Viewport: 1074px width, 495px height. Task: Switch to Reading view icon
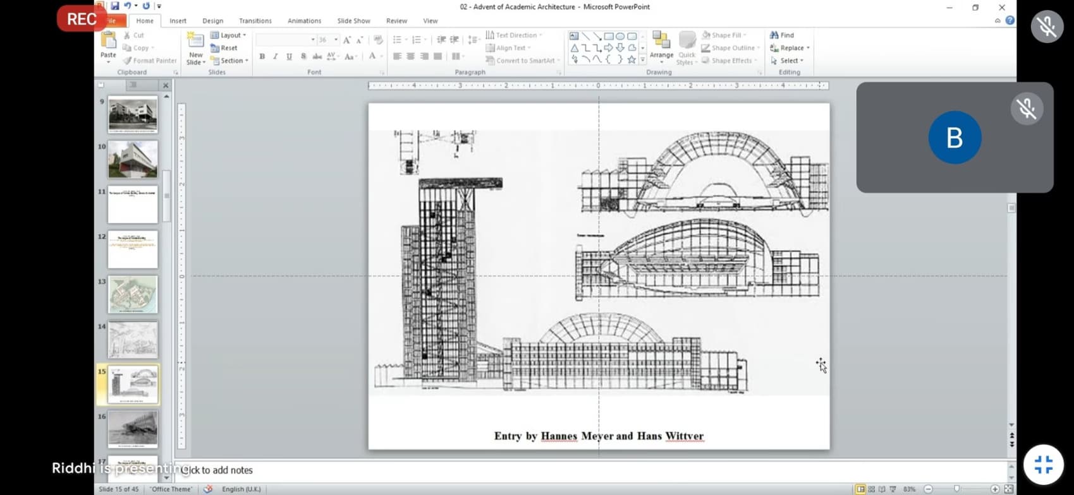882,489
